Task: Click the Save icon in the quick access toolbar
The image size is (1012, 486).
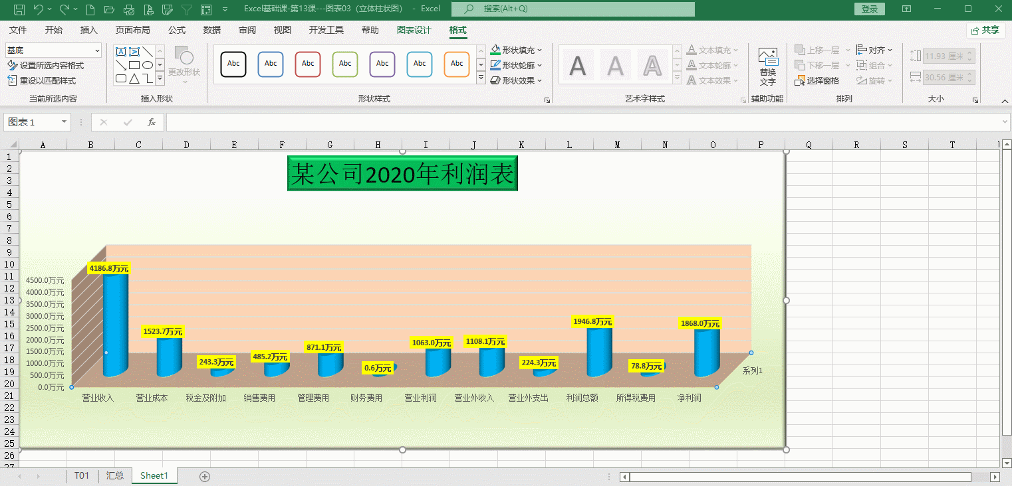Action: tap(19, 9)
